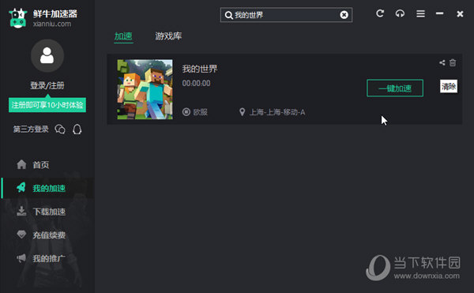Click the 鲜牛加速器 title text

(x=55, y=14)
